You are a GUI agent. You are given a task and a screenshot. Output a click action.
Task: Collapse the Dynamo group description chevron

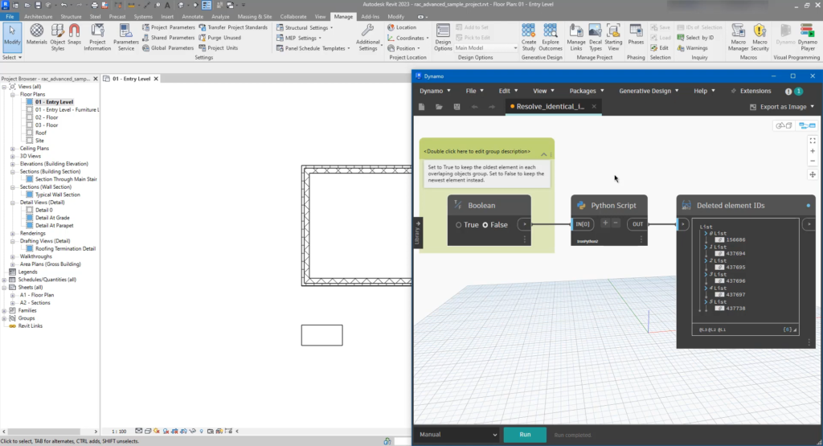544,154
